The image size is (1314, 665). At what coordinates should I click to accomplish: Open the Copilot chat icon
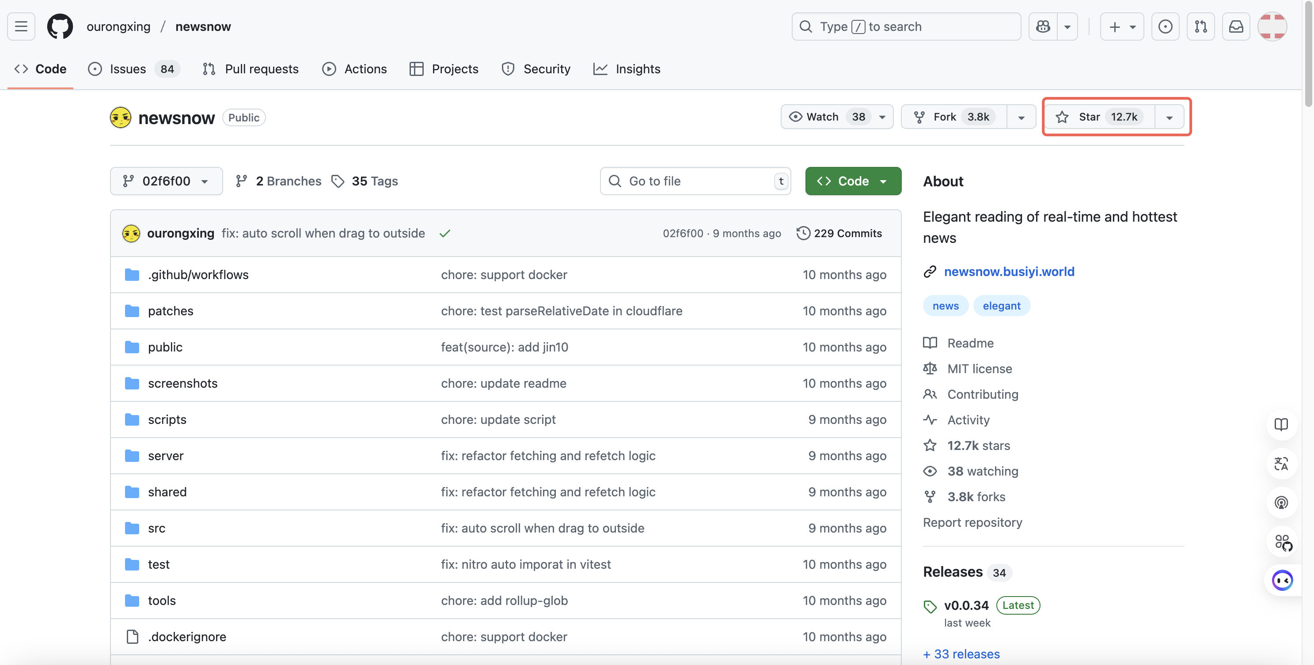[x=1043, y=26]
